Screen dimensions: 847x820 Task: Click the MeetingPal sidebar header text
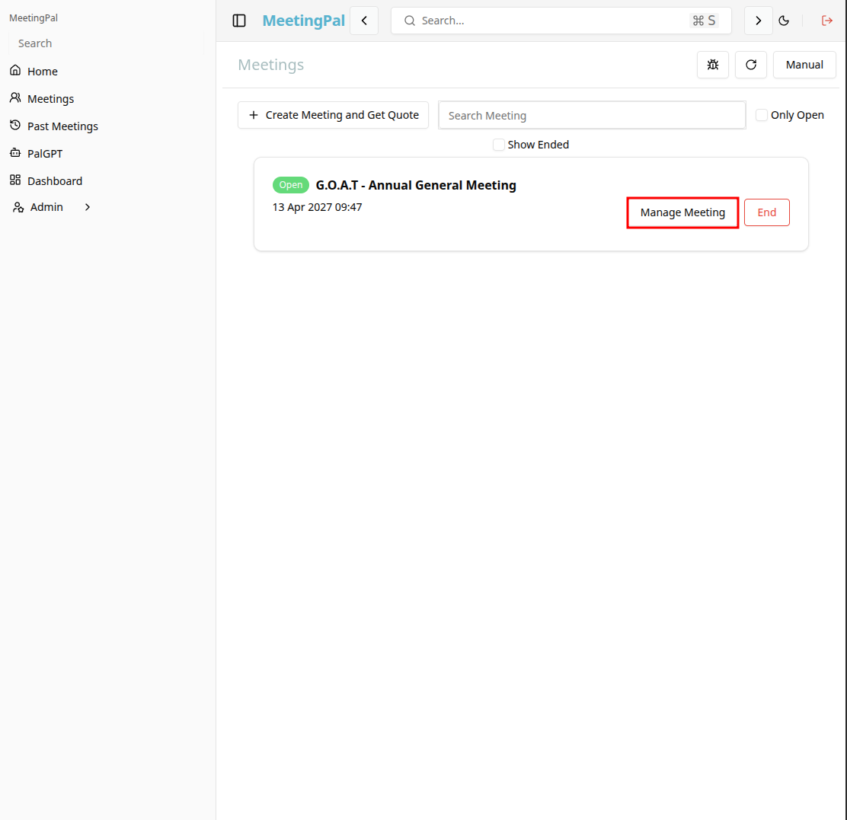(34, 18)
